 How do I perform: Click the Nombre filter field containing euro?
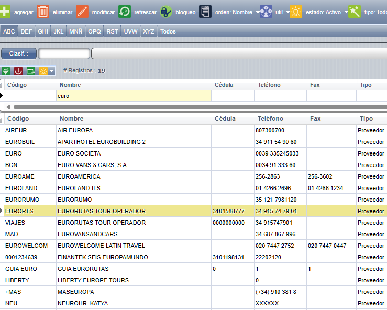[134, 96]
